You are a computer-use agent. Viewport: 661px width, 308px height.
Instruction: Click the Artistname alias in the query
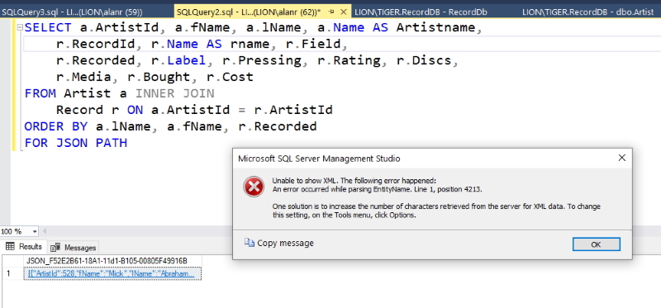[435, 28]
